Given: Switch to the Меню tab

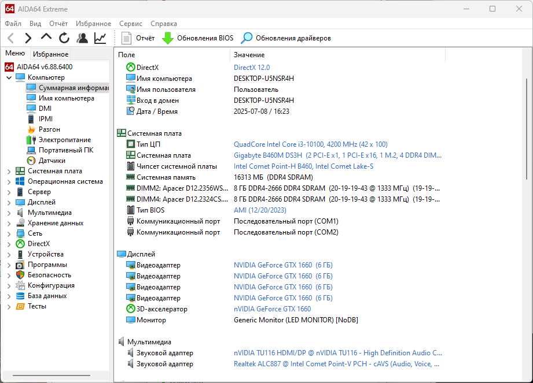Looking at the screenshot, I should point(15,53).
